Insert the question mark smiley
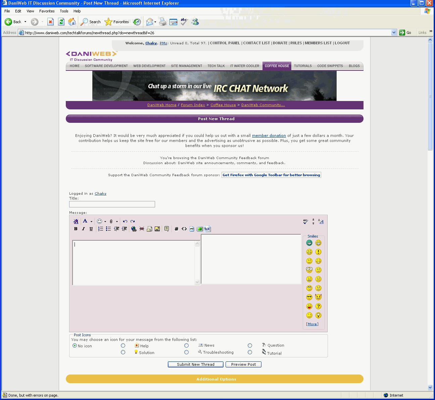This screenshot has width=435, height=400. tap(319, 306)
